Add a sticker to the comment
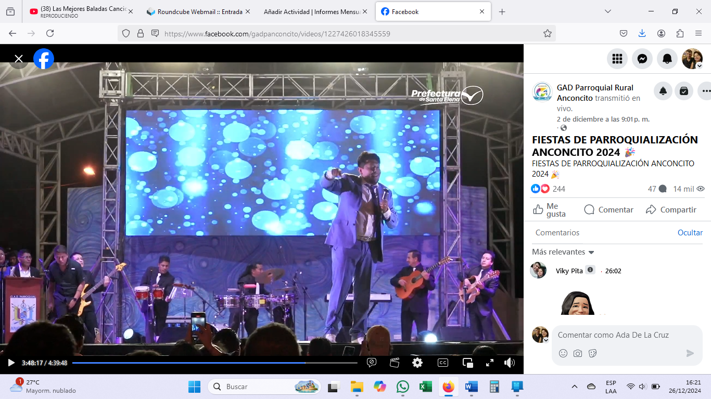The height and width of the screenshot is (399, 711). pos(592,353)
